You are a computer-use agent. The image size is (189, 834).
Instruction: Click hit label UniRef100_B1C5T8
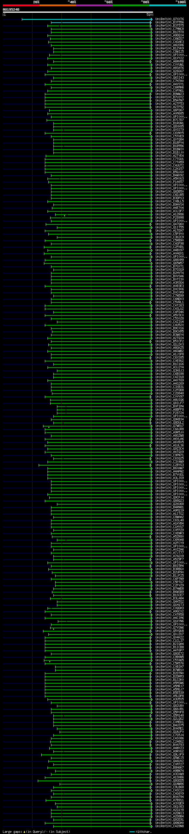point(170,32)
